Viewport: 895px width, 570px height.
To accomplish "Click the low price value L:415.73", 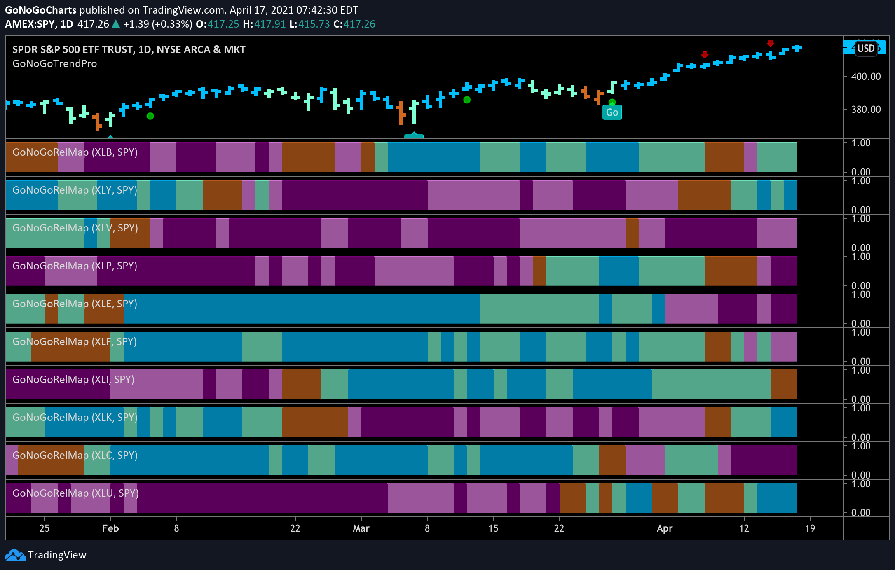I will click(309, 24).
